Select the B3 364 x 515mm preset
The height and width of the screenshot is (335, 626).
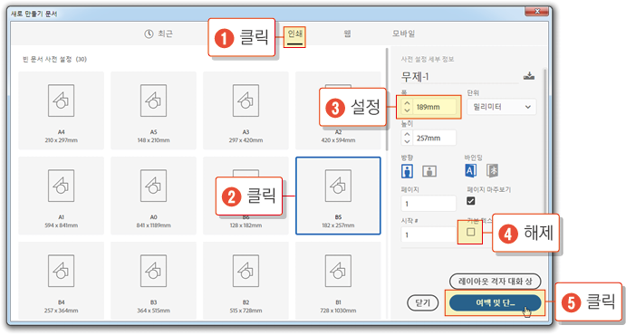[153, 281]
